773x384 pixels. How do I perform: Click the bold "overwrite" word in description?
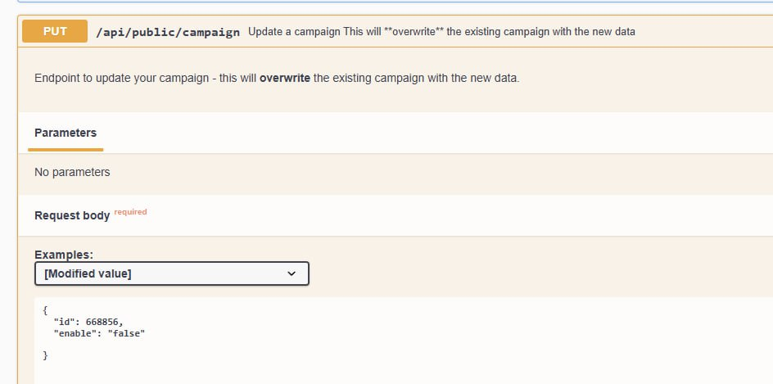pyautogui.click(x=285, y=79)
